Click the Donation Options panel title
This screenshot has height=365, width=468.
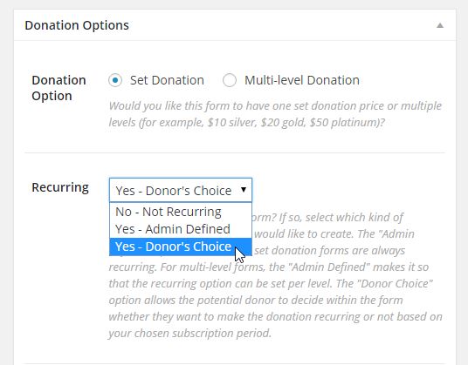77,25
